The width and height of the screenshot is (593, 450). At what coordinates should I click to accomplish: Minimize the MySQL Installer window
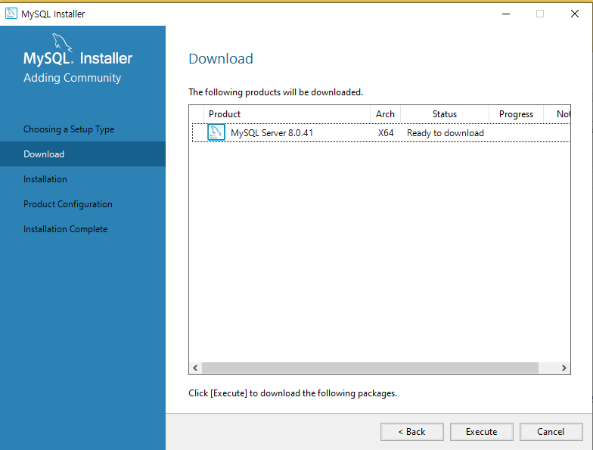[x=506, y=14]
